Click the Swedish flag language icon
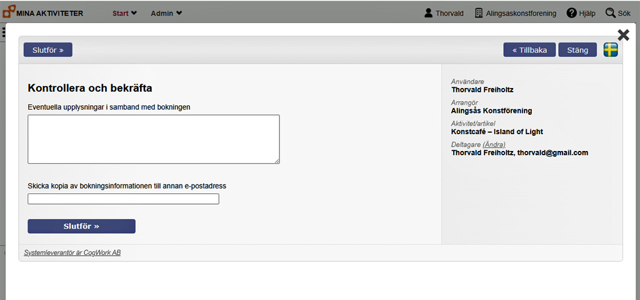640x300 pixels. tap(611, 50)
